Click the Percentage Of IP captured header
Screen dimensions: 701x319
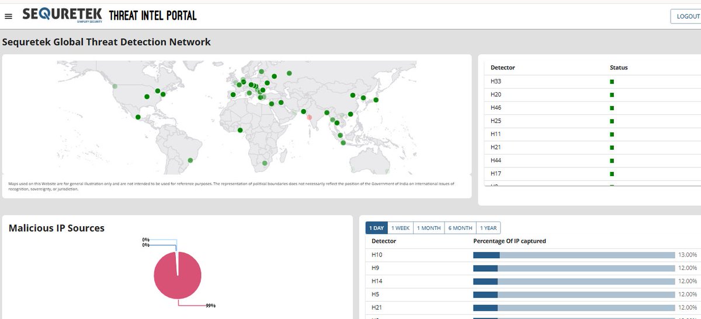[x=509, y=241]
